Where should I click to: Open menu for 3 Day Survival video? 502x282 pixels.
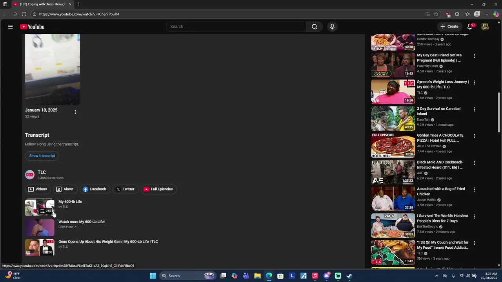pos(474,109)
